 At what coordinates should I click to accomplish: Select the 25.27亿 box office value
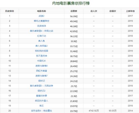point(74,71)
